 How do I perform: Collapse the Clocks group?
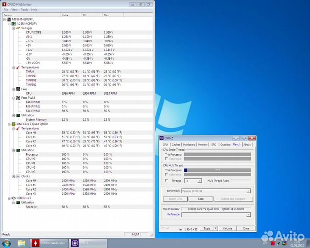click(14, 177)
